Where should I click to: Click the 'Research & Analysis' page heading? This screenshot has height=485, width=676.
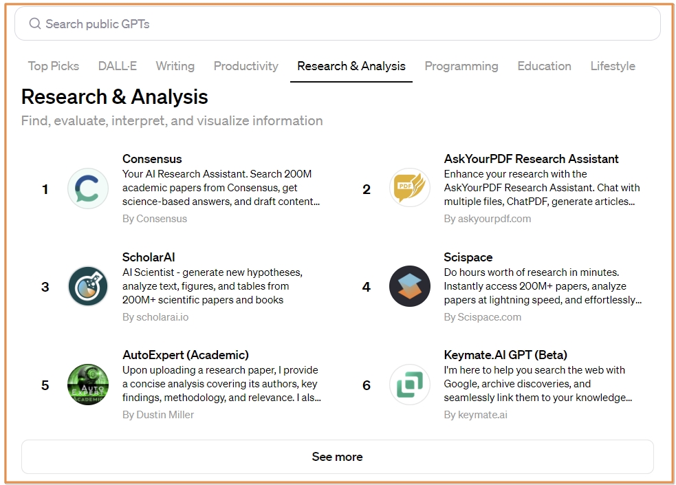point(115,96)
